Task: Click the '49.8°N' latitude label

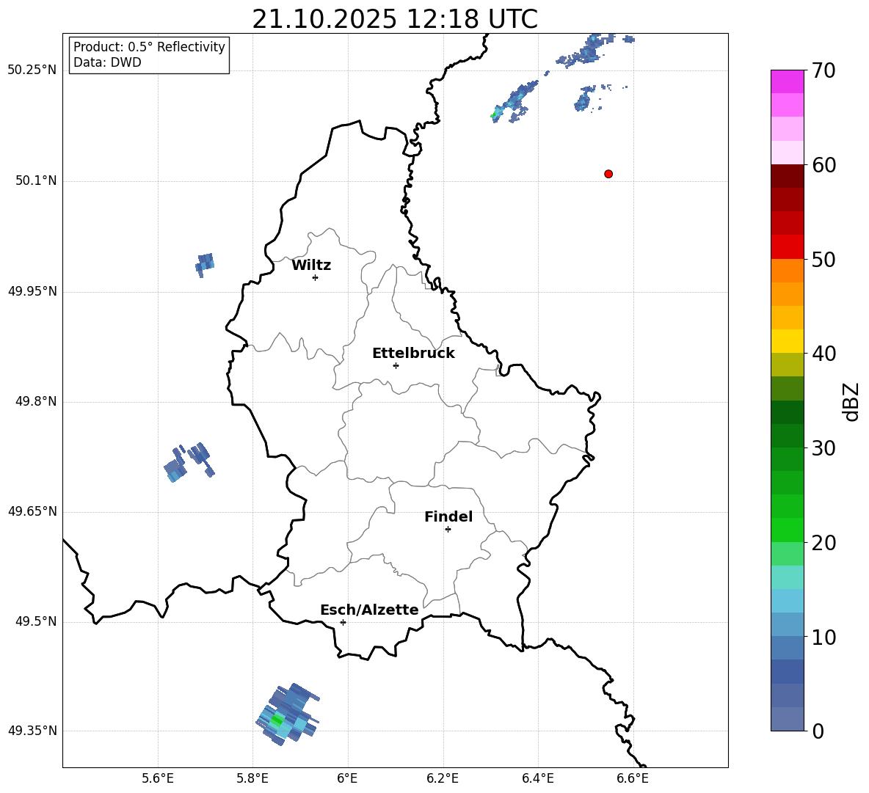Action: pyautogui.click(x=36, y=401)
